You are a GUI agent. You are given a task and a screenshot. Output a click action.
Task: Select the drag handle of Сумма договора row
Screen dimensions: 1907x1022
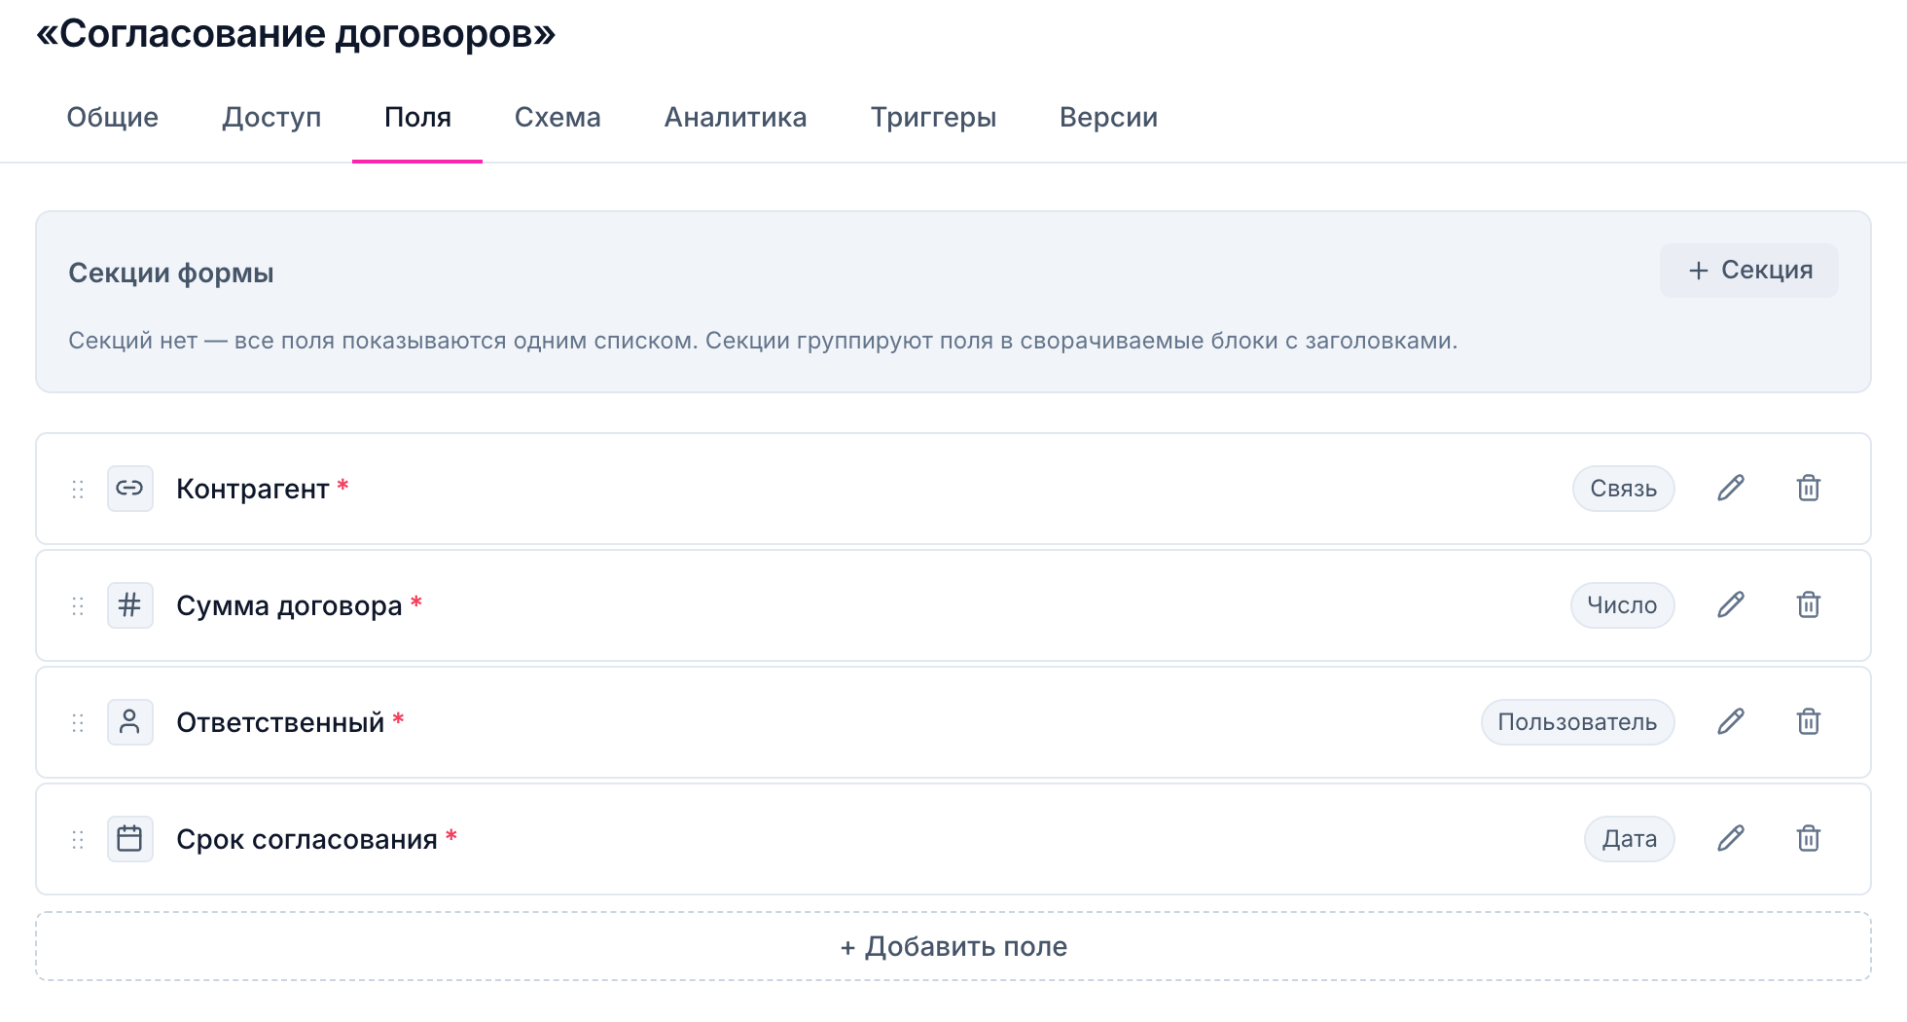click(78, 605)
